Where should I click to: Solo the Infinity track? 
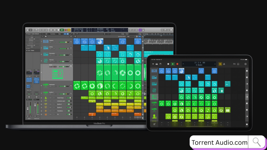pos(52,49)
